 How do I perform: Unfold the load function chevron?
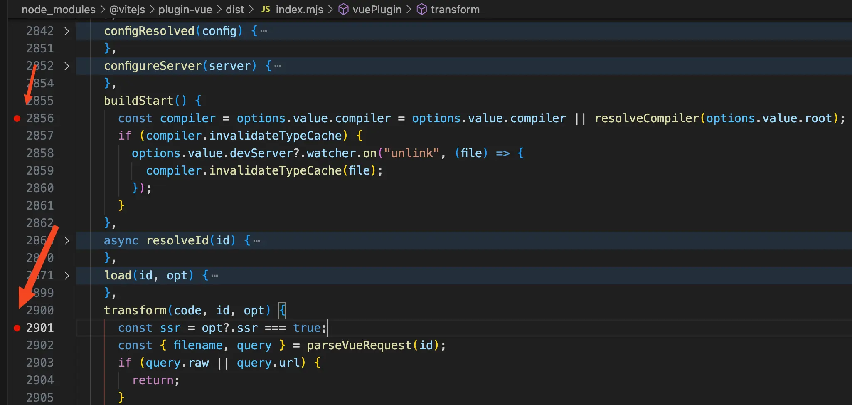point(66,276)
